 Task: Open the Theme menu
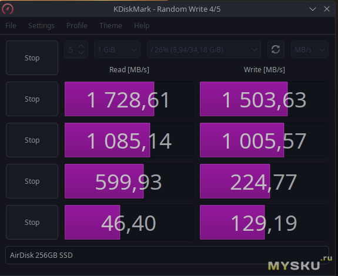(x=111, y=26)
